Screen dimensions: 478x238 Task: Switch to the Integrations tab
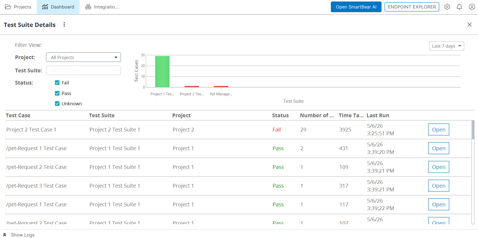pyautogui.click(x=102, y=7)
